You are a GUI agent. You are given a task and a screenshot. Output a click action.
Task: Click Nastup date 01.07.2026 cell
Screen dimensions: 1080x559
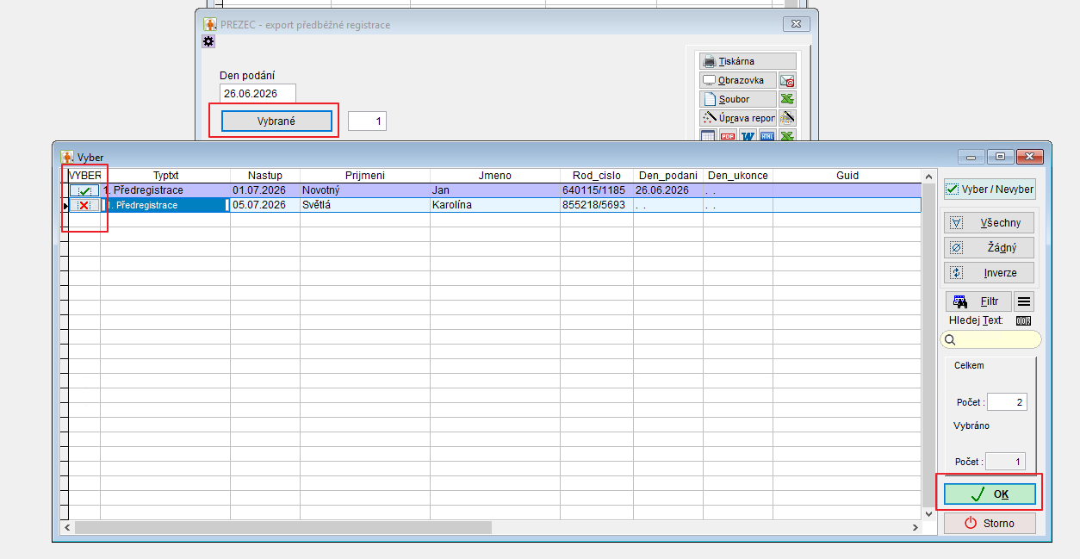tap(265, 190)
